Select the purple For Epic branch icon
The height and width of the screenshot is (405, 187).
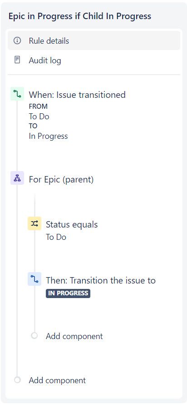coord(17,178)
